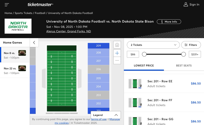Screen dimensions: 204x125
Task: Open Alerus Center, Grand Forks venue link
Action: pyautogui.click(x=68, y=31)
